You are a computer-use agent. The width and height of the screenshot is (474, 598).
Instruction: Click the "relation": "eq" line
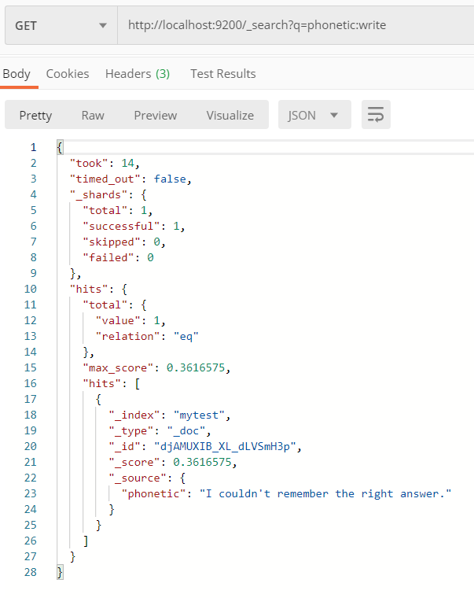[x=147, y=337]
